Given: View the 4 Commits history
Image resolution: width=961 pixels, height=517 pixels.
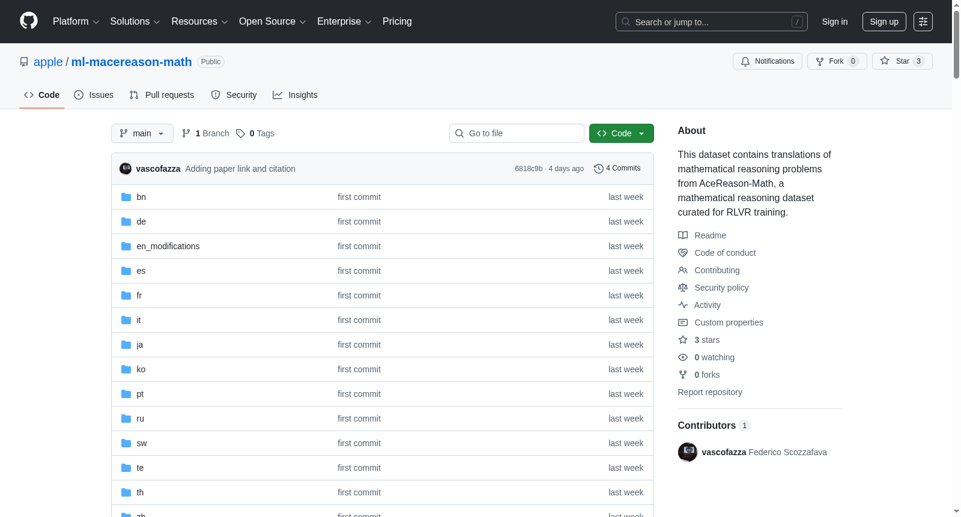Looking at the screenshot, I should [617, 169].
